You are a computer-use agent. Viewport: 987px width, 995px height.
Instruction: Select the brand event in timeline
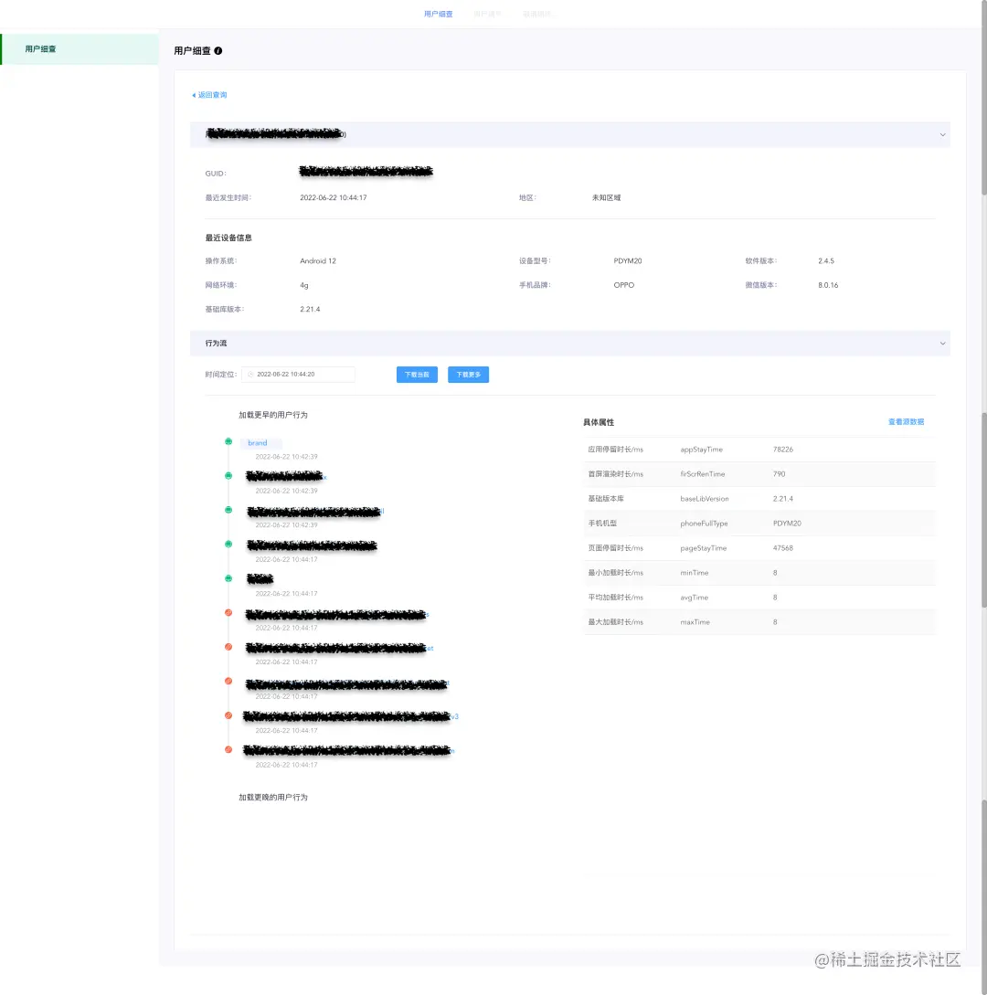[257, 443]
